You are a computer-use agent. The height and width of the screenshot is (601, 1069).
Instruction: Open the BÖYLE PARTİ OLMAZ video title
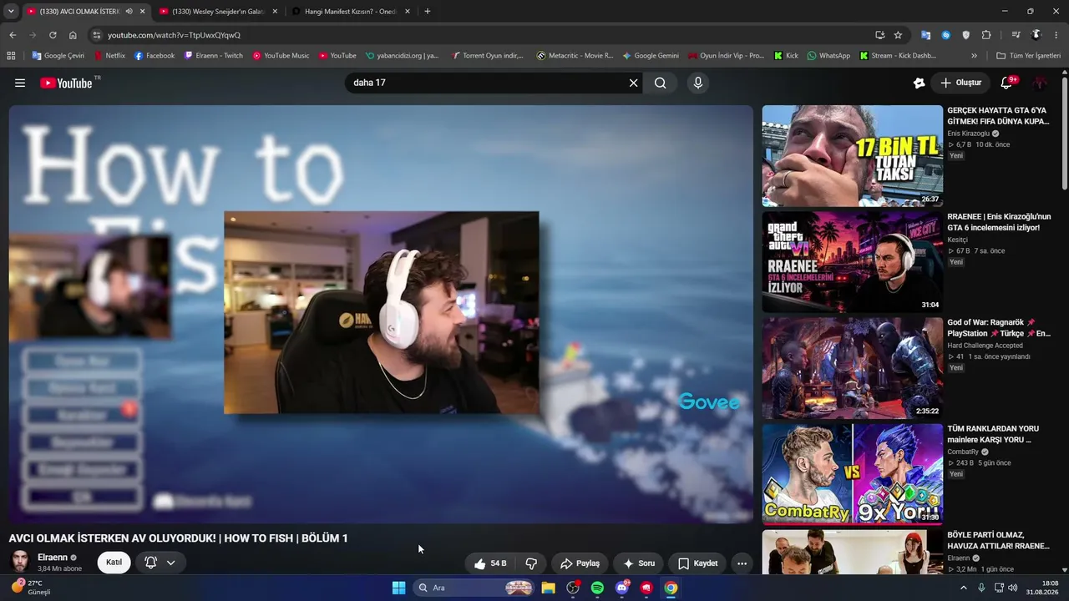[998, 540]
